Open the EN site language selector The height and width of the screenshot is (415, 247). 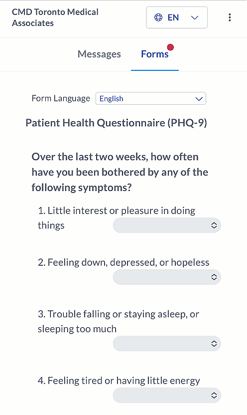coord(177,17)
